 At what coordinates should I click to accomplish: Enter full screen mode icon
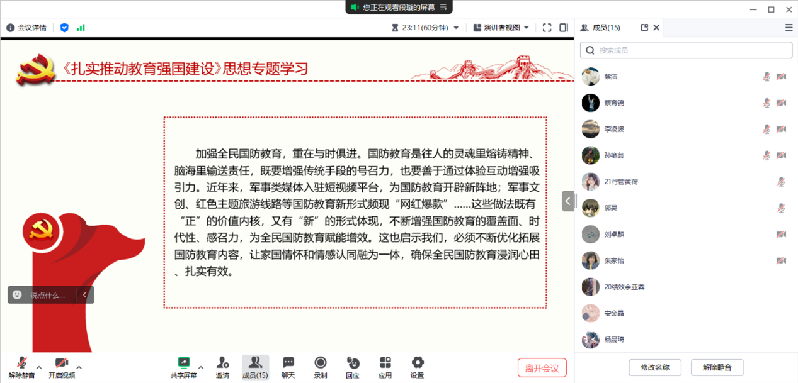coord(547,28)
